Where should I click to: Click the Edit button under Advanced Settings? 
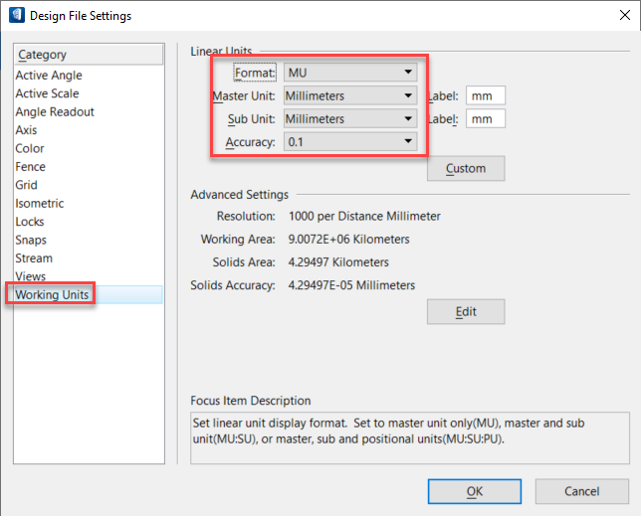coord(466,312)
